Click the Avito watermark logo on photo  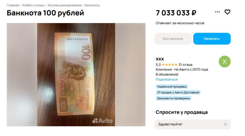(x=102, y=121)
